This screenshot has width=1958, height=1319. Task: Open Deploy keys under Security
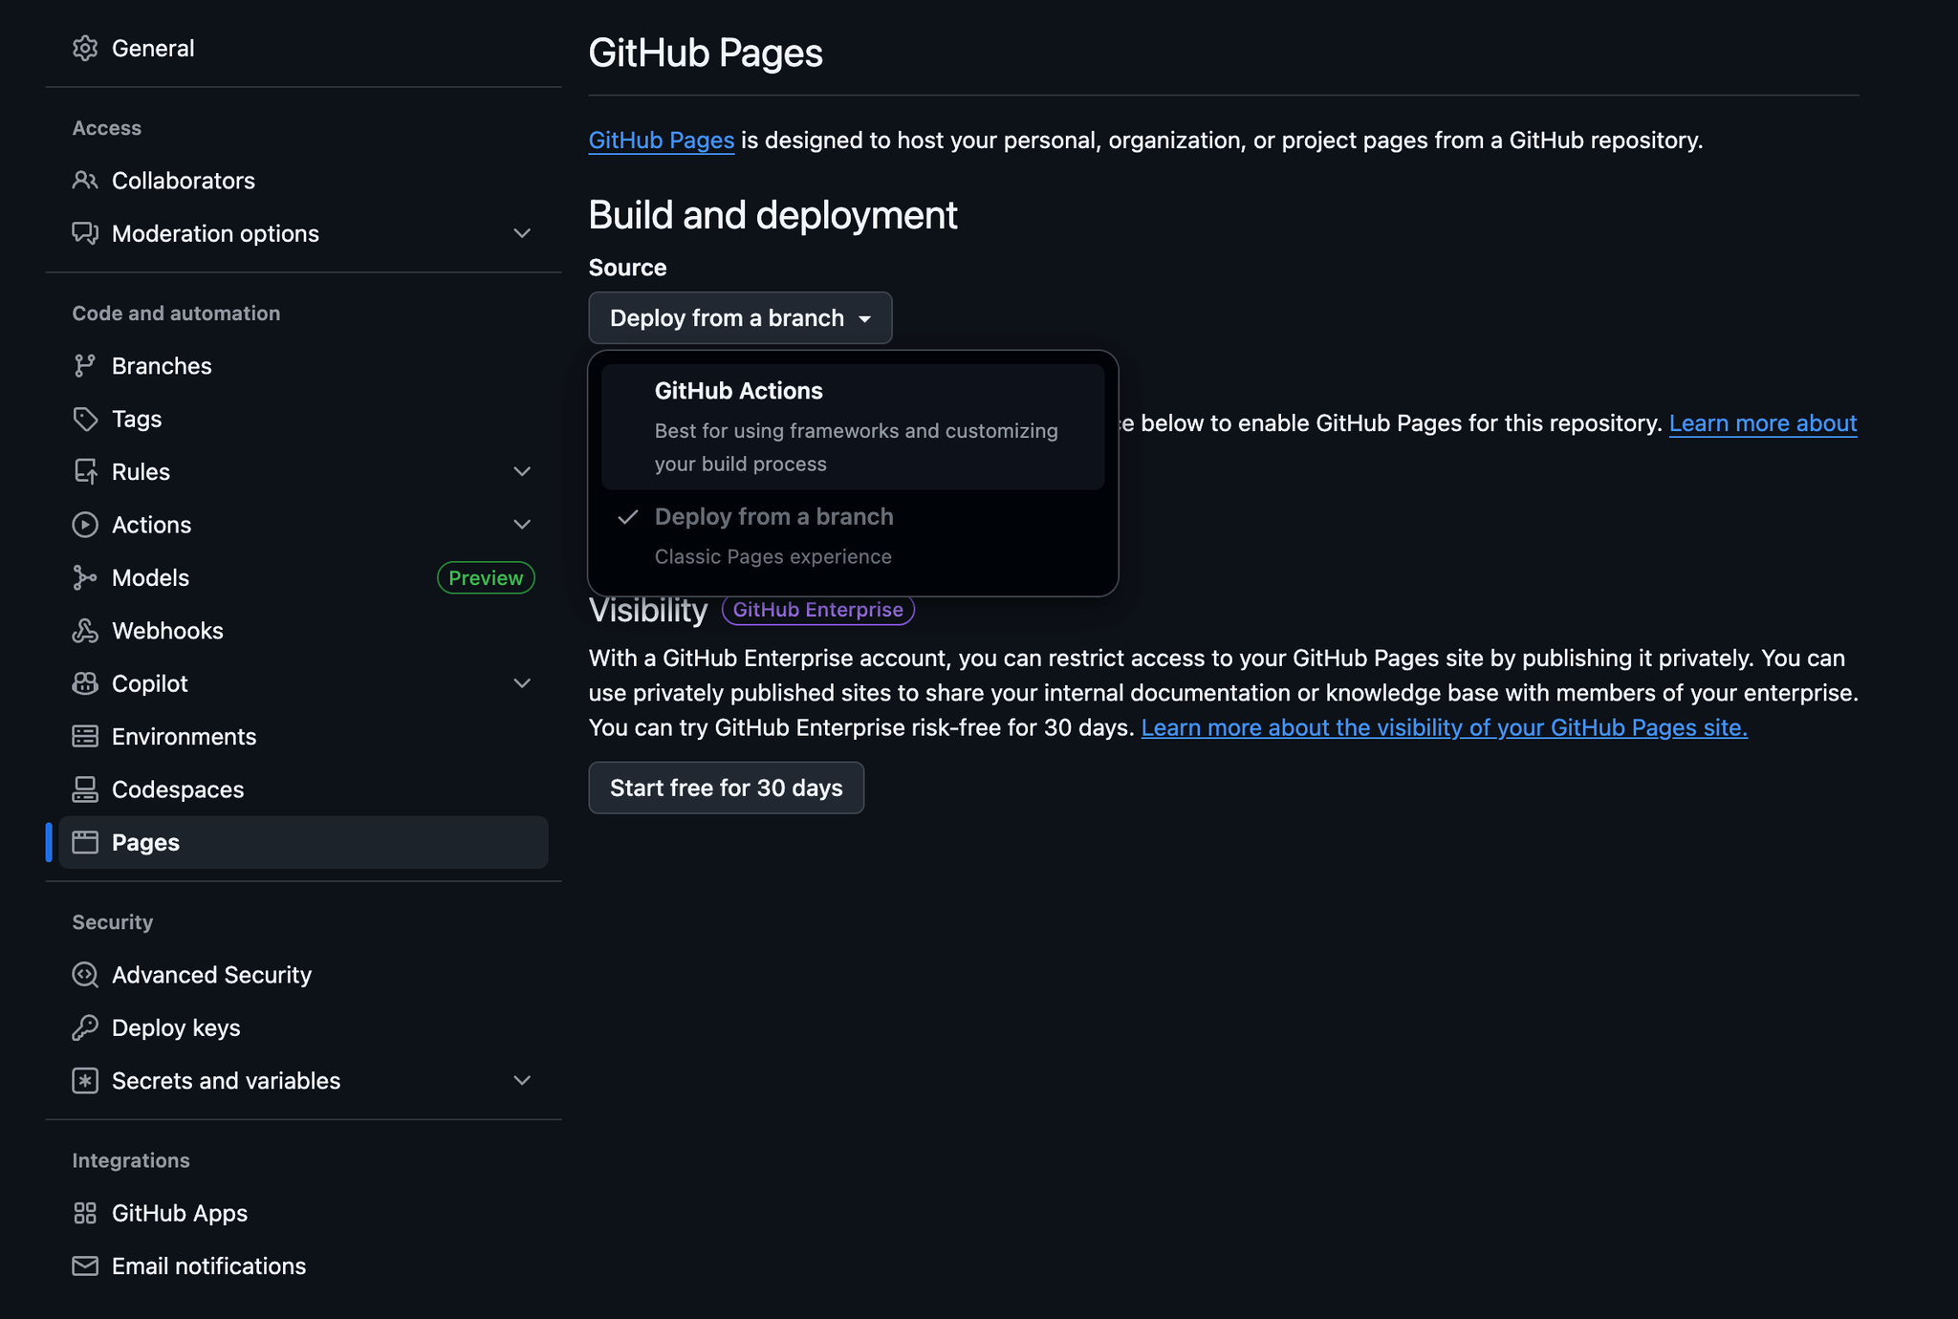(176, 1027)
